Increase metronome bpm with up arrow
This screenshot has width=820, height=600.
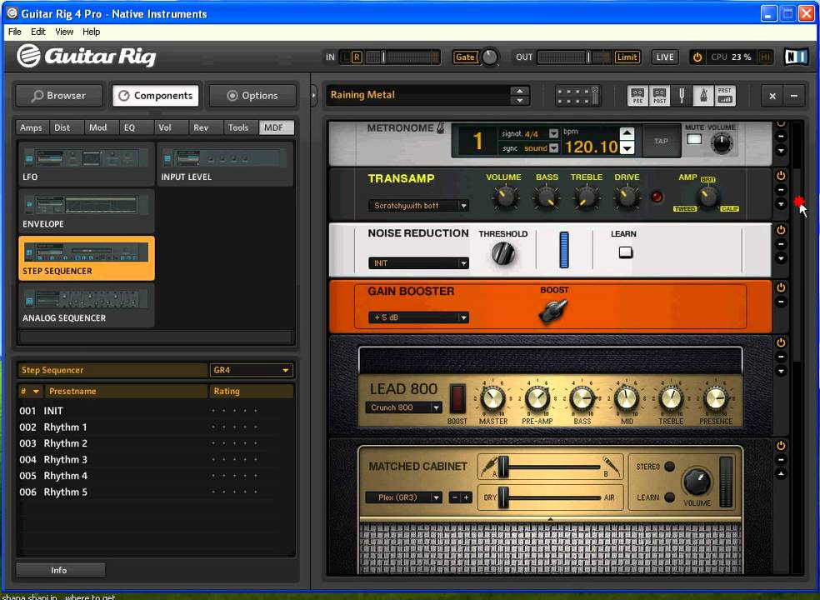click(x=627, y=133)
